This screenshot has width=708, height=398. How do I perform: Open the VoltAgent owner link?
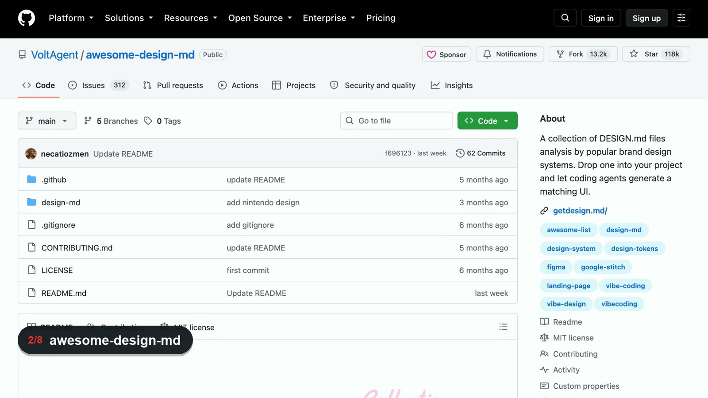54,54
